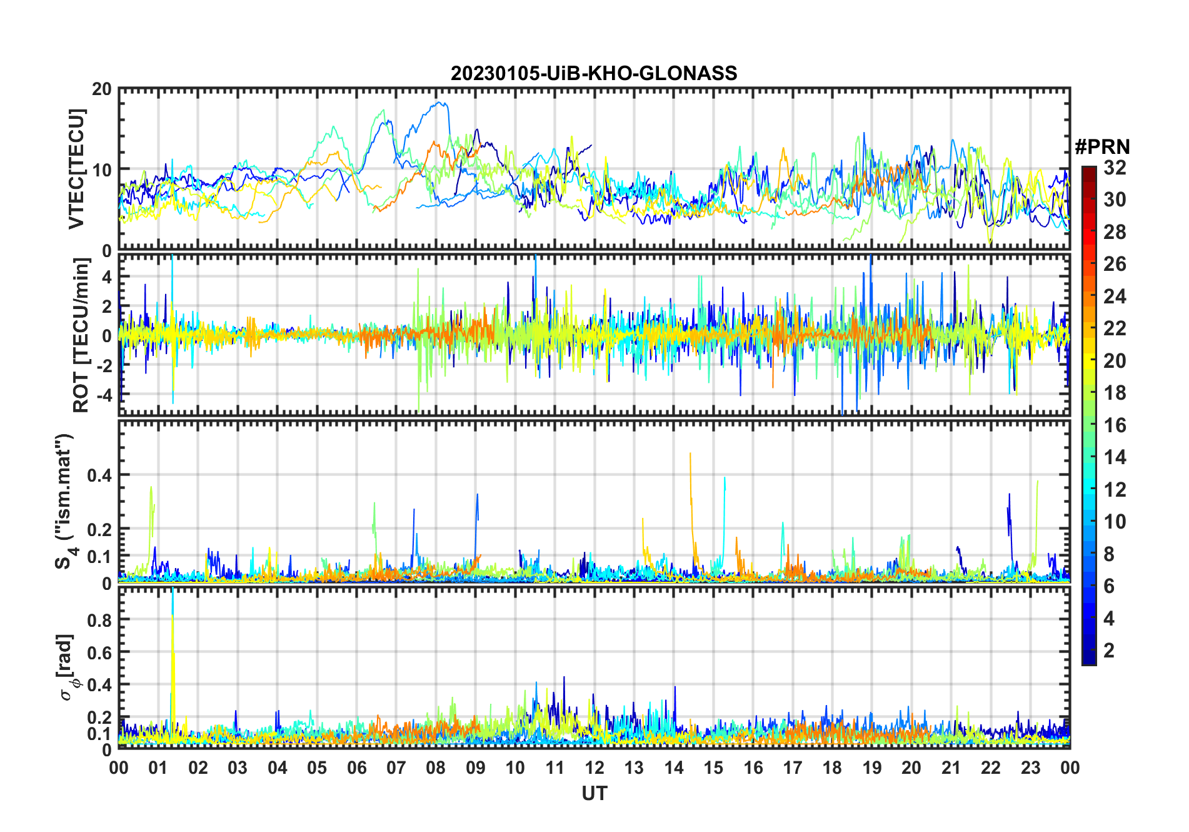Select the x-axis hour tick "12"

(594, 768)
